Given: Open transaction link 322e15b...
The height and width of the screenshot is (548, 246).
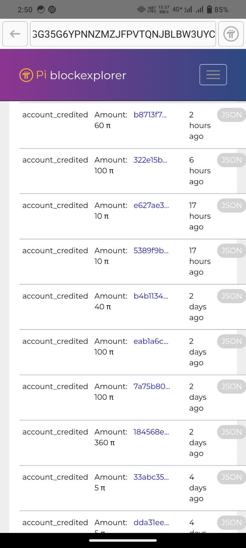Looking at the screenshot, I should click(x=150, y=160).
